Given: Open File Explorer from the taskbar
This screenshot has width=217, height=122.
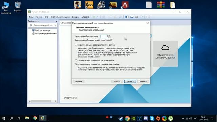Looking at the screenshot, I should click(x=27, y=118).
